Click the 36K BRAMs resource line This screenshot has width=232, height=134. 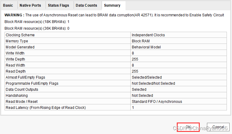pos(37,28)
